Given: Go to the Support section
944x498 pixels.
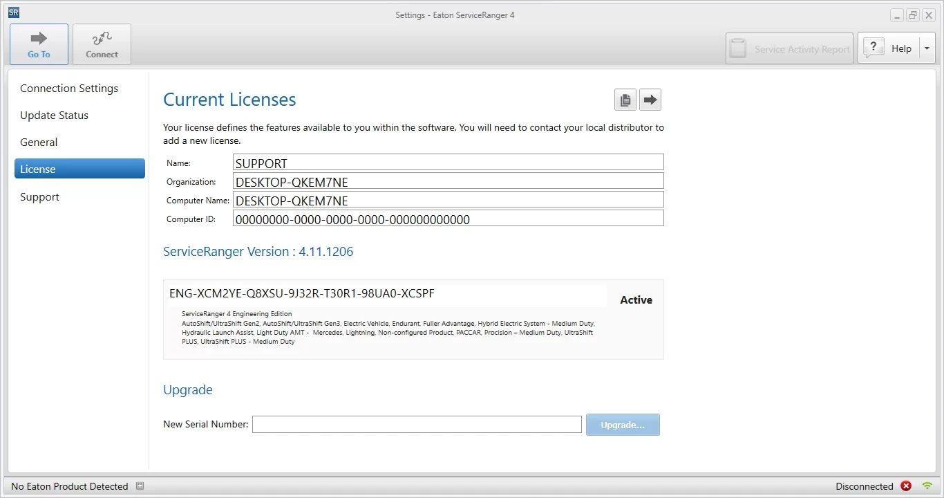Looking at the screenshot, I should pos(39,197).
